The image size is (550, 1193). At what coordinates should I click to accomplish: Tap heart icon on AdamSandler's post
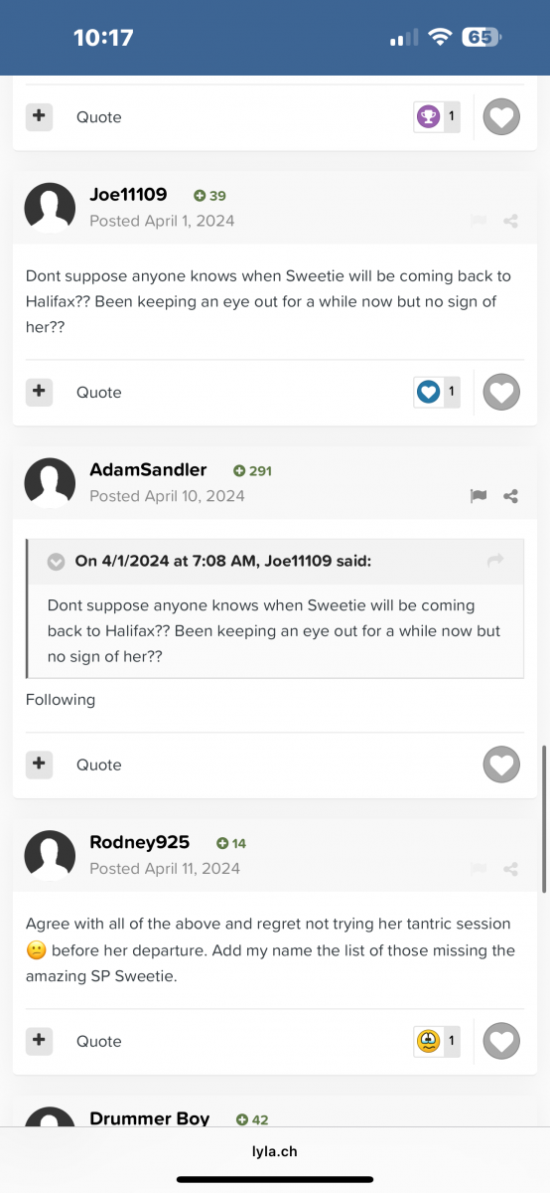click(x=501, y=765)
